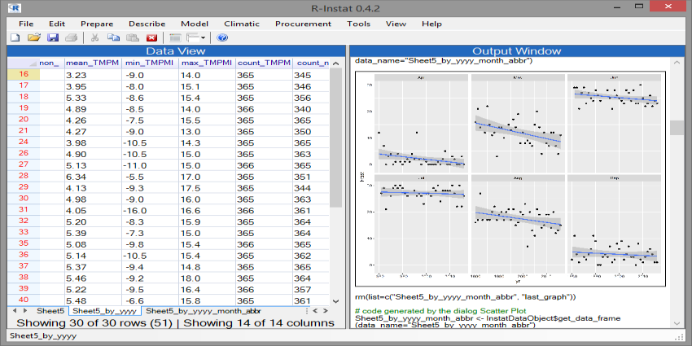Click the Output Window panel title bar
Screen dimensions: 692x346
(516, 51)
